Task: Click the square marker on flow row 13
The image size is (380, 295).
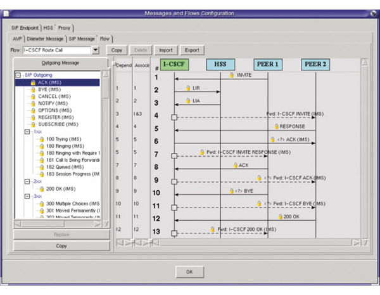Action: (174, 233)
